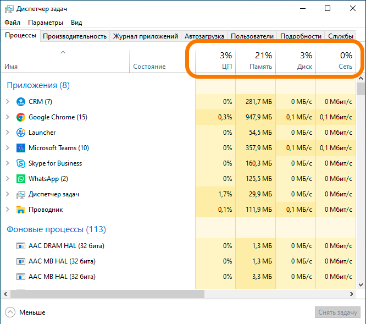Expand the Google Chrome process tree
This screenshot has width=366, height=324.
tap(7, 117)
